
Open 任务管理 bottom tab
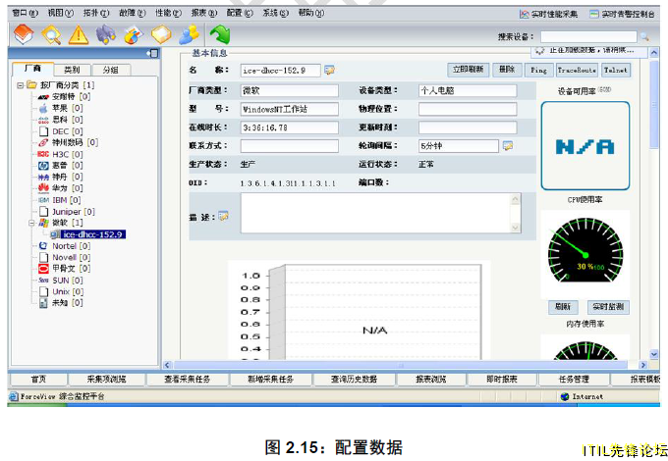[x=574, y=379]
